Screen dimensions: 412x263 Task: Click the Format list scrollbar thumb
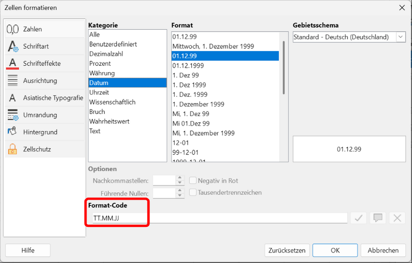click(284, 67)
